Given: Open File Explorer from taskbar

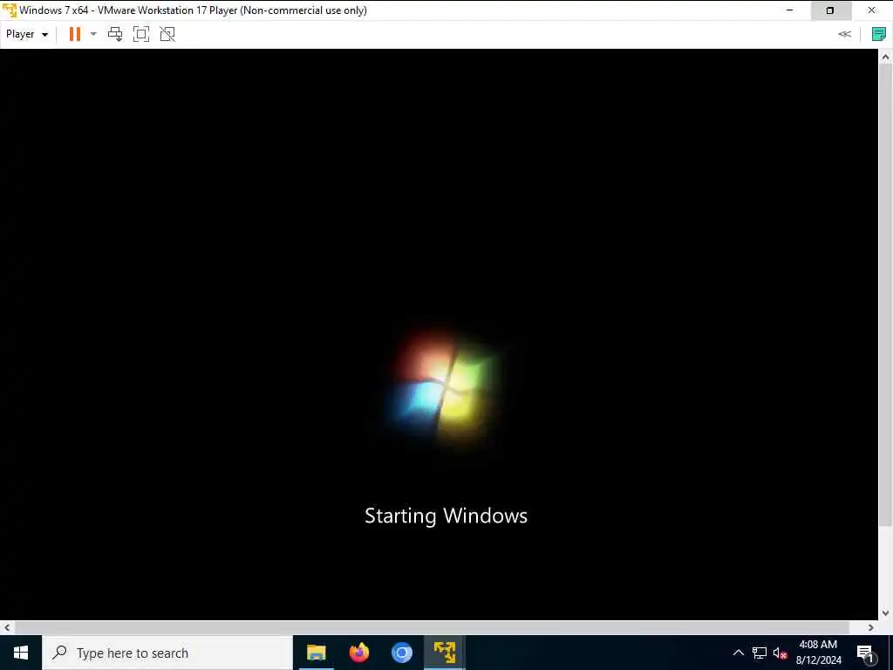Looking at the screenshot, I should click(x=316, y=653).
